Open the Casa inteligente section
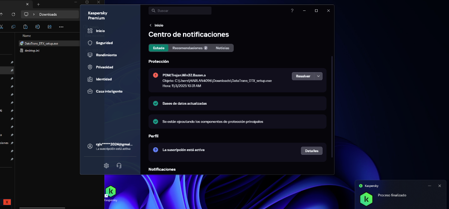Viewport: 449px width, 209px height. [x=105, y=91]
